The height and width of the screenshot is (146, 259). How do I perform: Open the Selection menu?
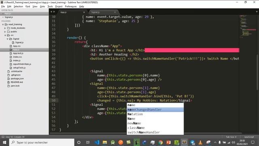pyautogui.click(x=18, y=6)
